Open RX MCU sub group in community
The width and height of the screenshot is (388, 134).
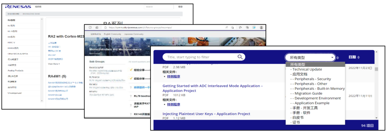click(x=93, y=84)
